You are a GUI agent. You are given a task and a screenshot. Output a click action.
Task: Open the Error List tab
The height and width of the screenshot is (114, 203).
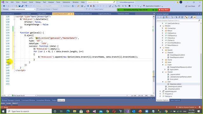pos(61,100)
